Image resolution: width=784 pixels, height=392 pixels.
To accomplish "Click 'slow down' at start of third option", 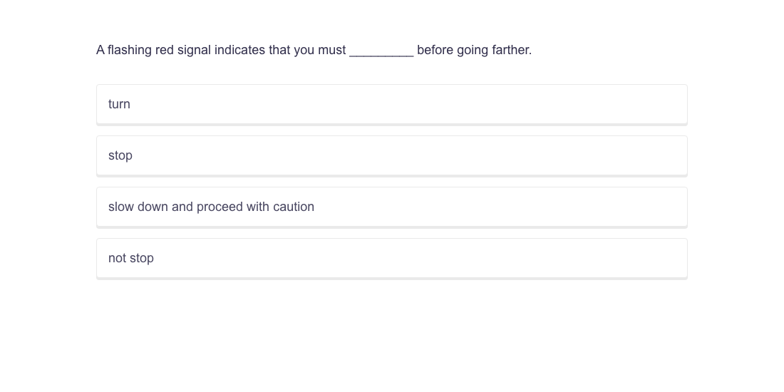I will (x=138, y=207).
